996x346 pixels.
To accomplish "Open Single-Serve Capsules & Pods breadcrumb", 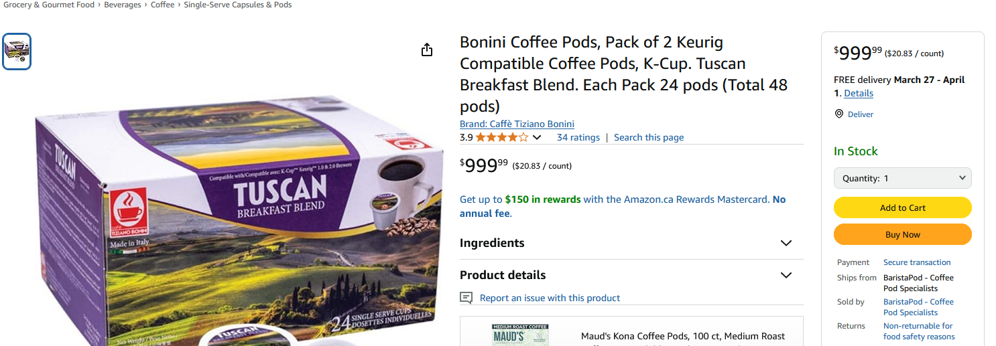I will [x=238, y=5].
